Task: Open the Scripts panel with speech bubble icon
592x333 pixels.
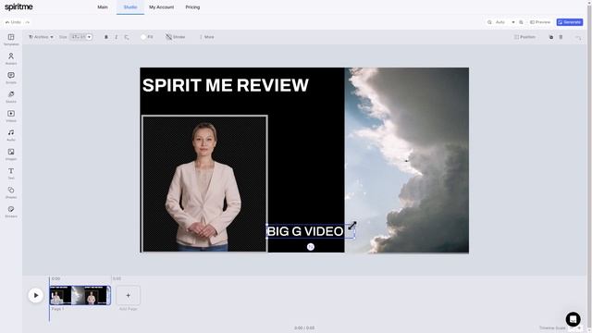Action: 11,78
